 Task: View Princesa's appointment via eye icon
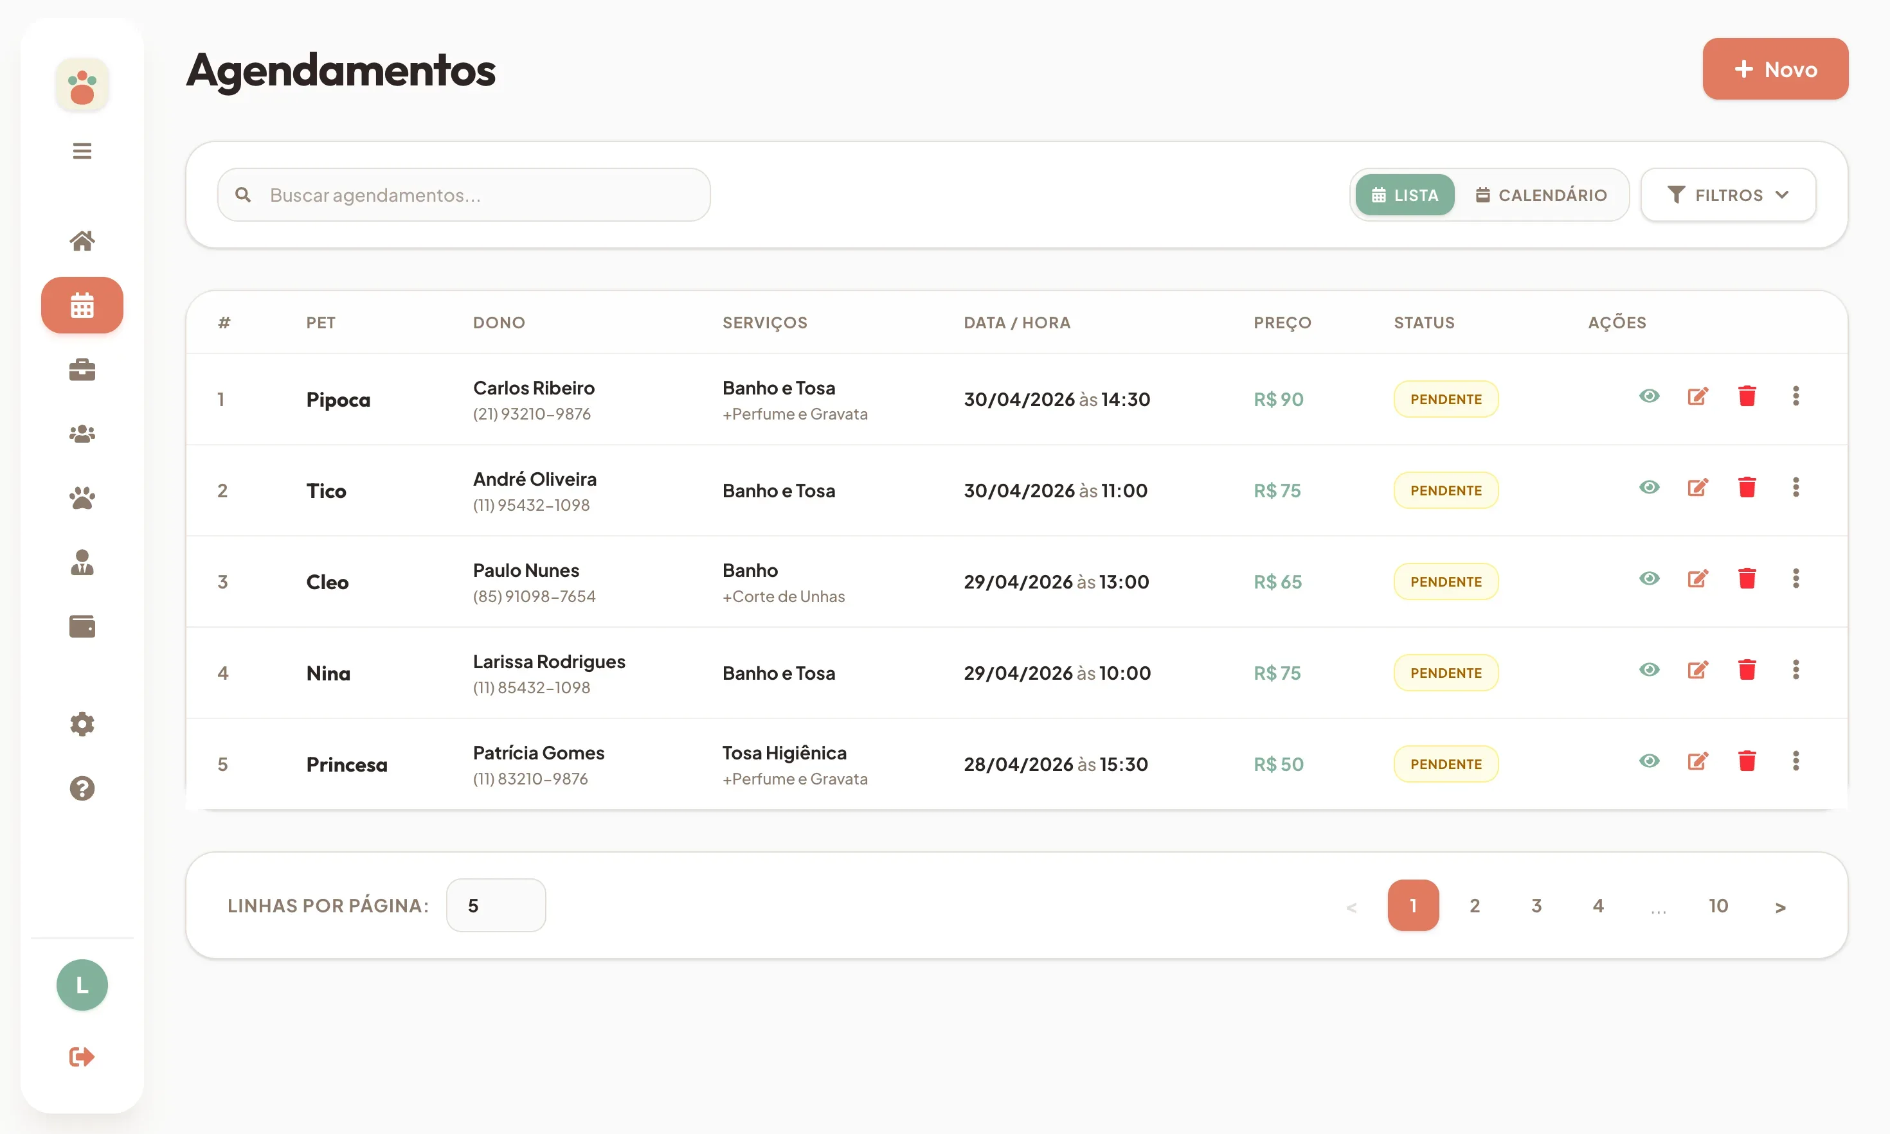[1649, 761]
